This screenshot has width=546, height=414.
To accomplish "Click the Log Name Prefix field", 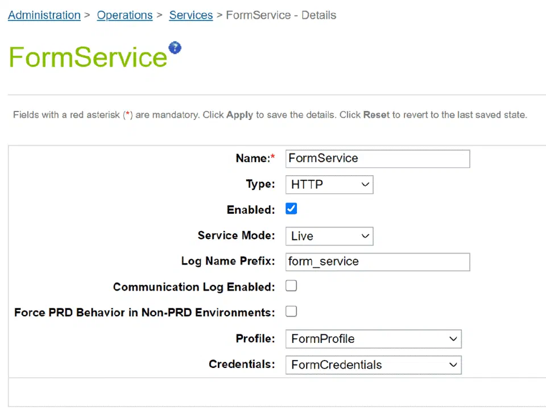I will (378, 262).
